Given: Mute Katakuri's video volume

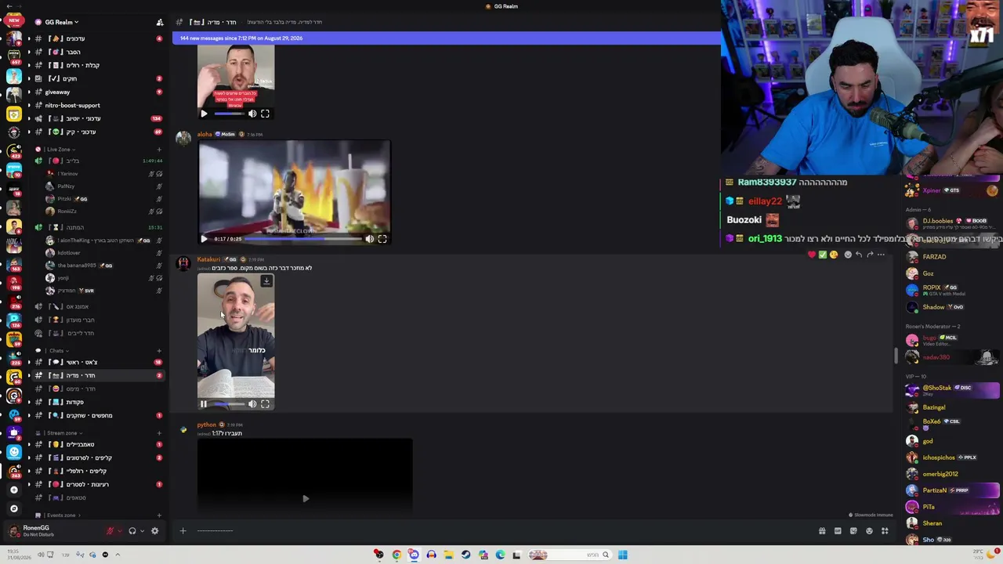Looking at the screenshot, I should click(x=252, y=404).
